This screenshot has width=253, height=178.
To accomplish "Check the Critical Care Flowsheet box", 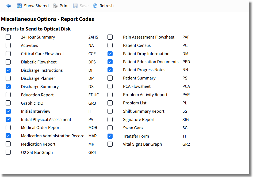I will [8, 54].
